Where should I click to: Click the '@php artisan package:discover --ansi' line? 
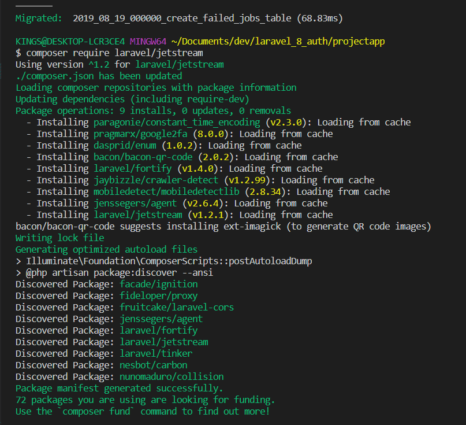[x=114, y=272]
